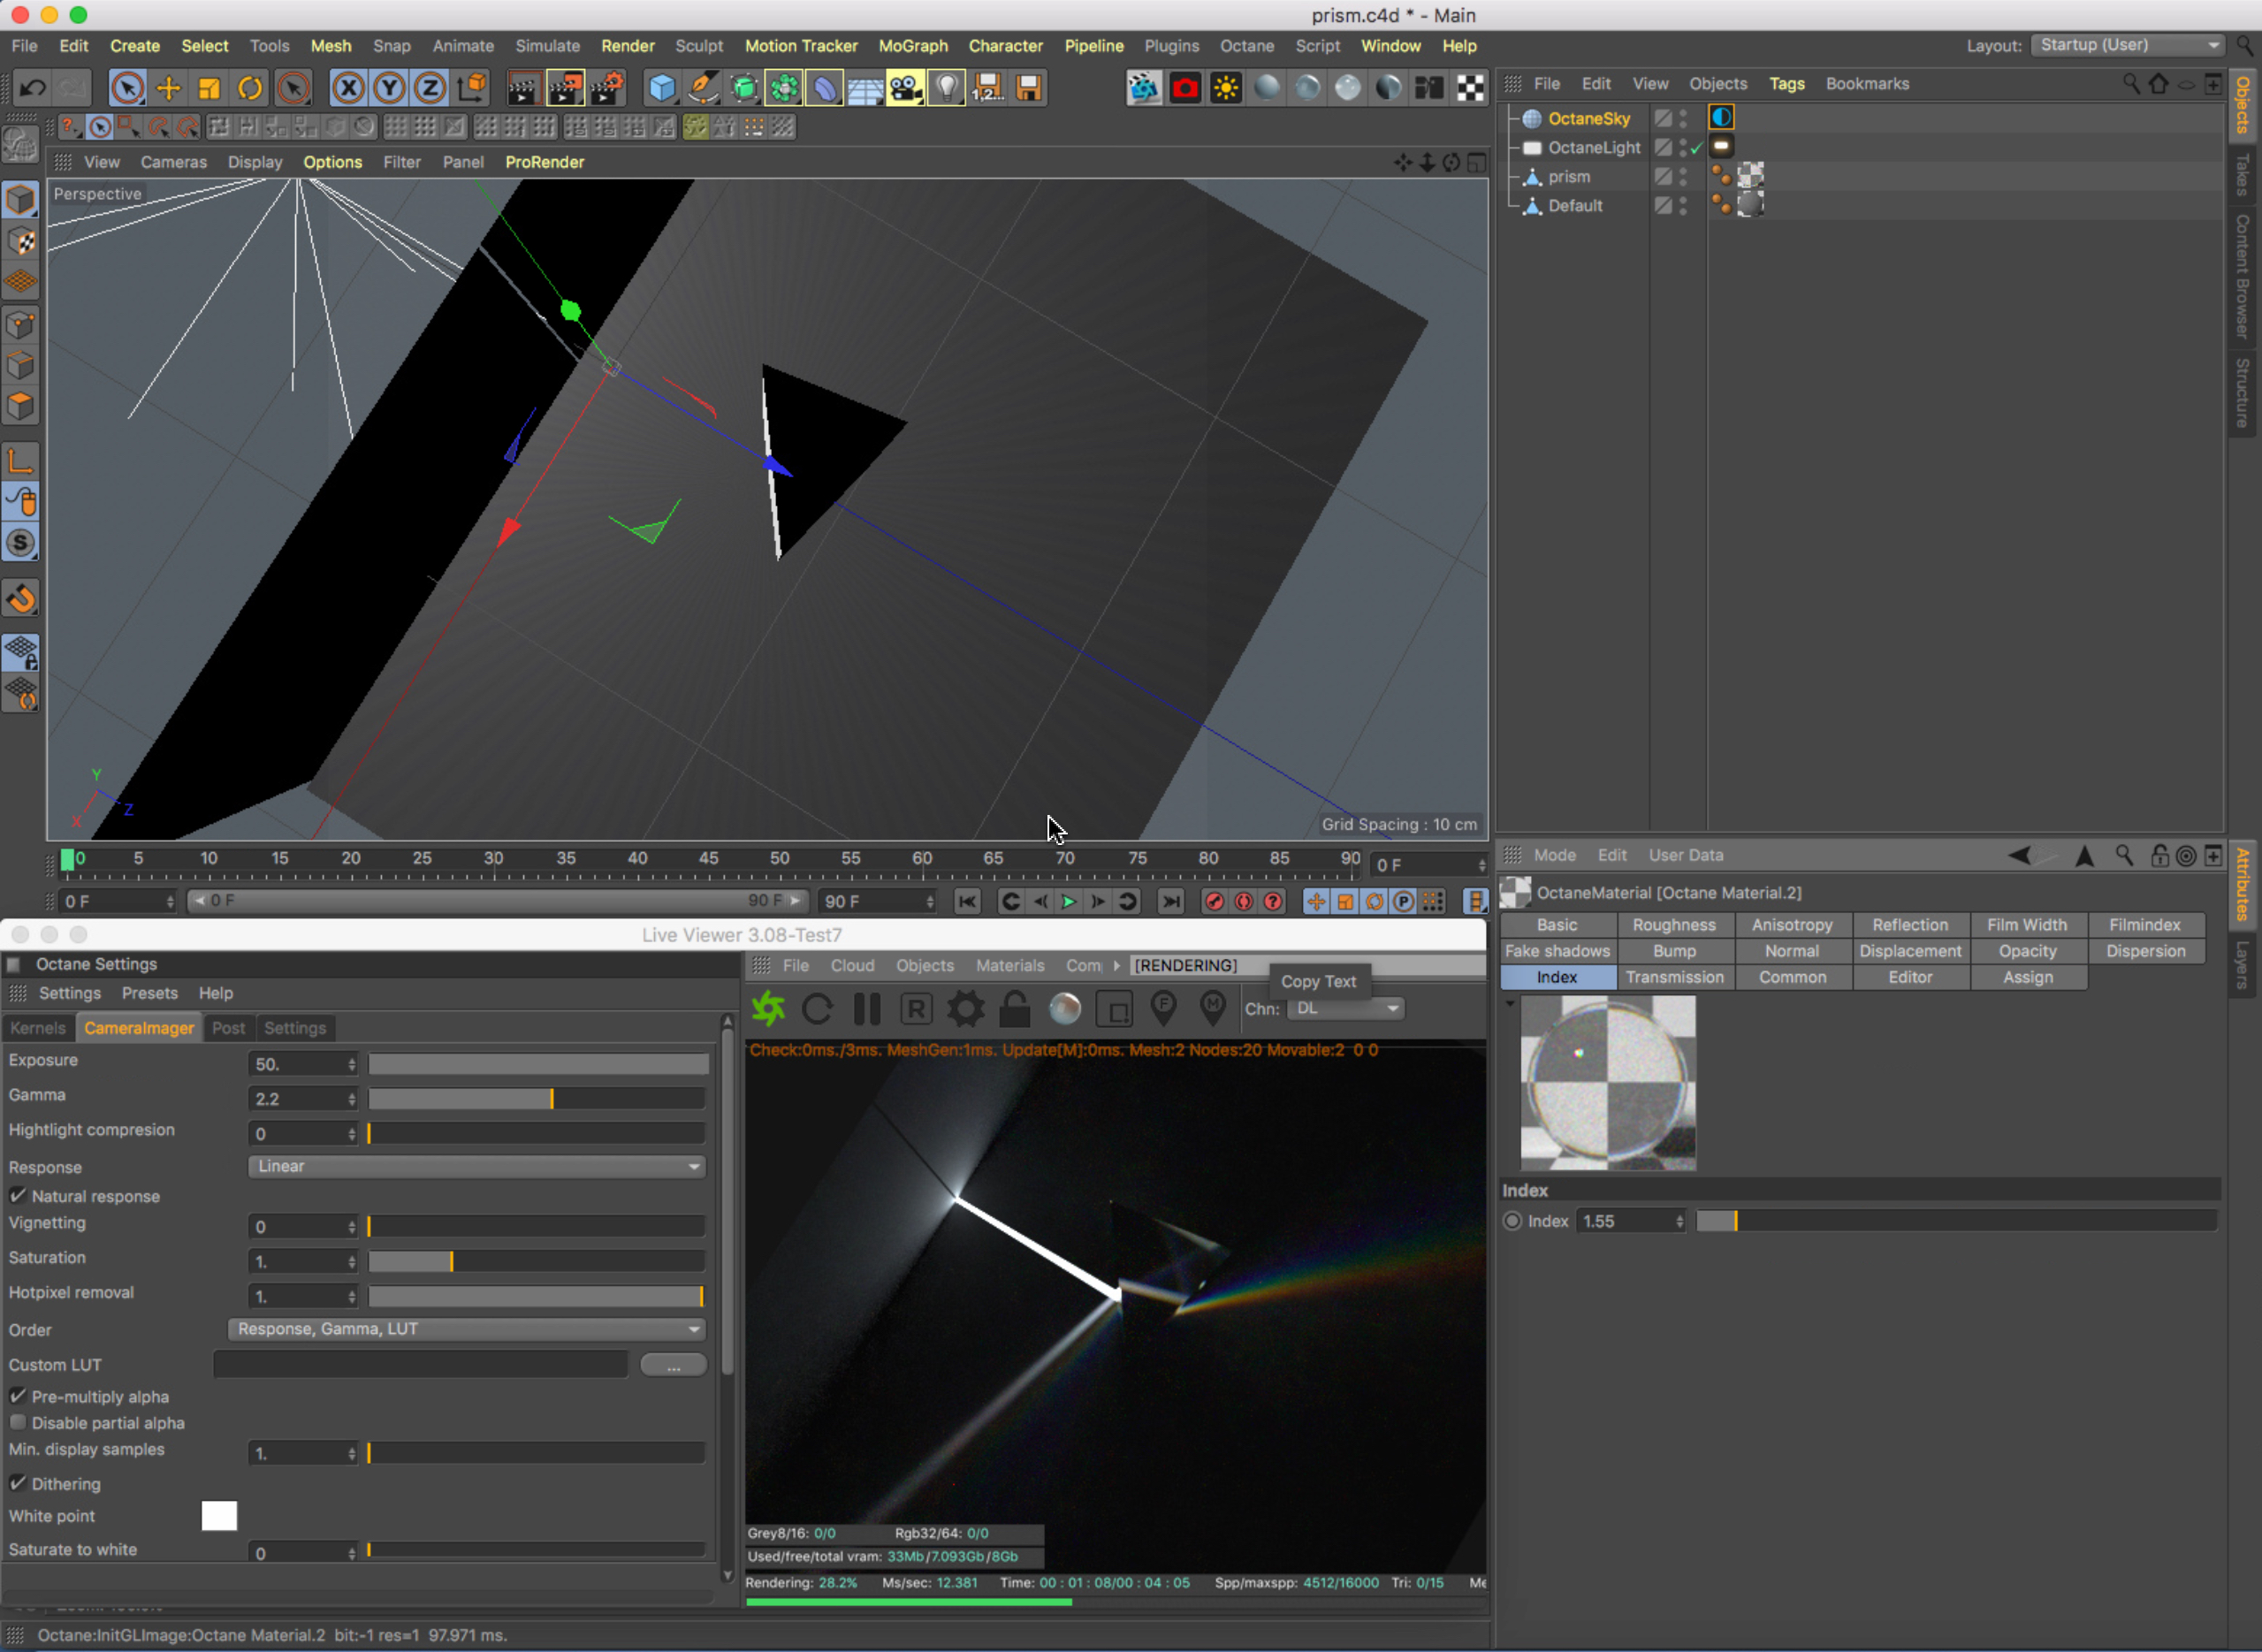The width and height of the screenshot is (2262, 1652).
Task: Open the Response Linear dropdown
Action: pyautogui.click(x=477, y=1167)
